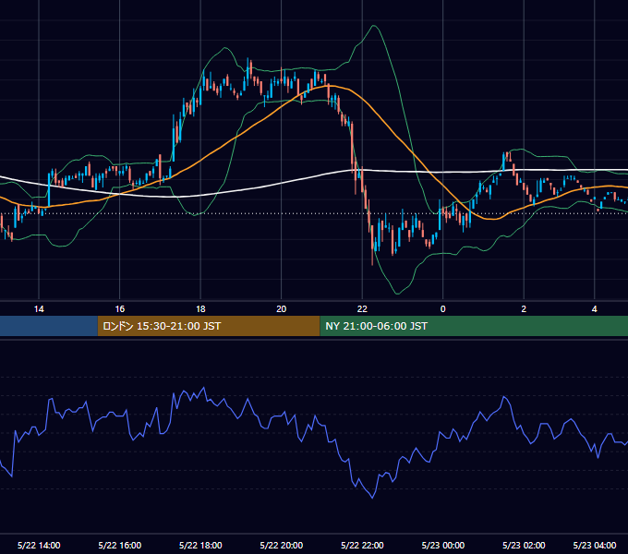Click the 5/23 00:00 date label
This screenshot has width=628, height=554.
point(443,545)
